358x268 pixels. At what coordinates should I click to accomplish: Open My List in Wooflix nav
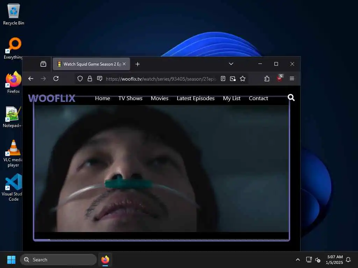click(232, 98)
